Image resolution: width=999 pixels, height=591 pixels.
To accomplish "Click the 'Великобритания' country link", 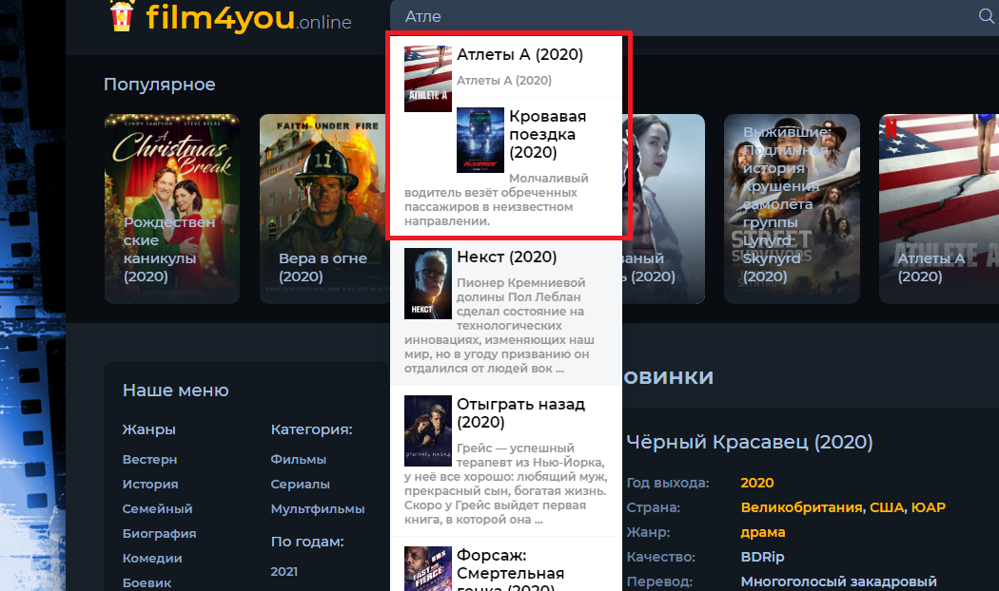I will (x=801, y=507).
